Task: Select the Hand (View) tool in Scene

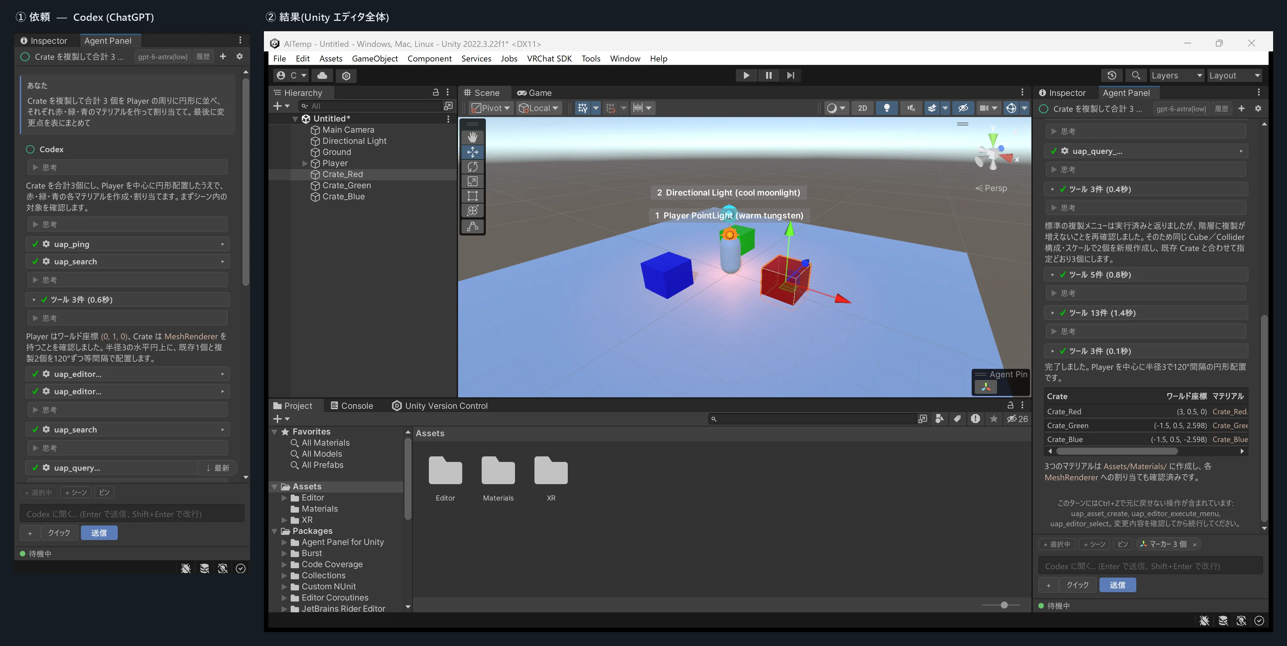Action: coord(472,137)
